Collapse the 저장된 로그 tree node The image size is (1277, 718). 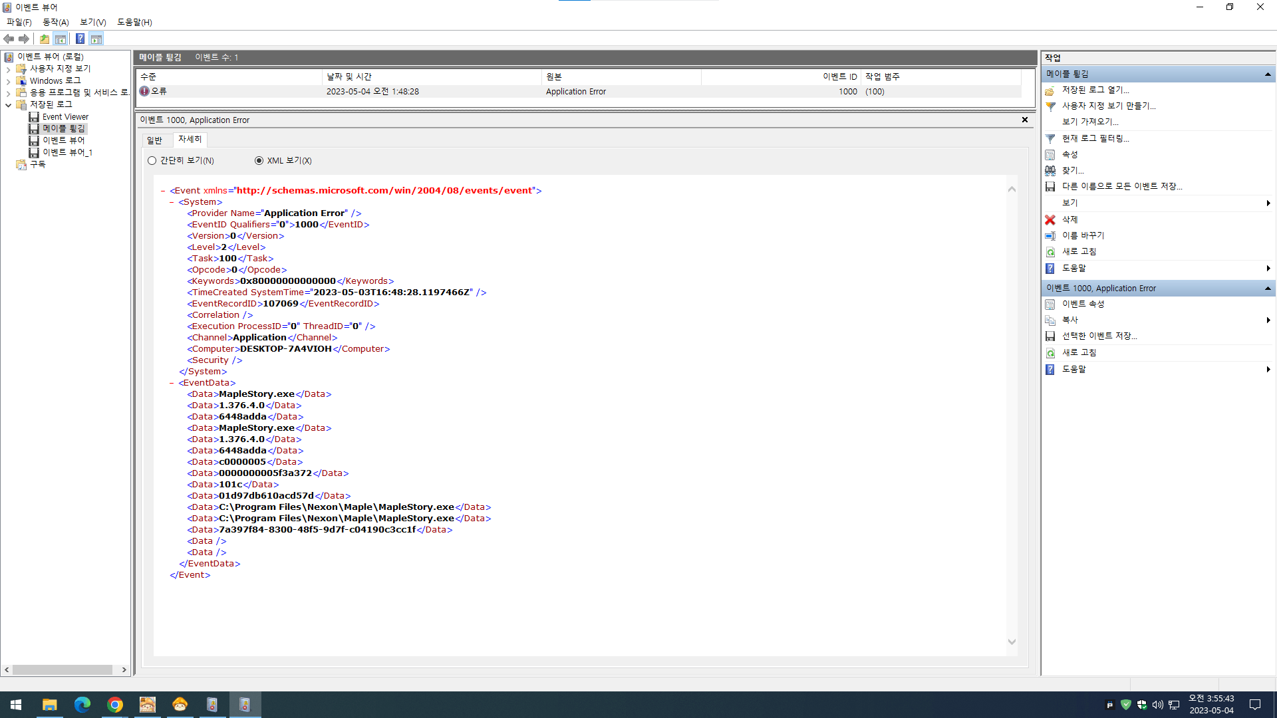pyautogui.click(x=8, y=105)
